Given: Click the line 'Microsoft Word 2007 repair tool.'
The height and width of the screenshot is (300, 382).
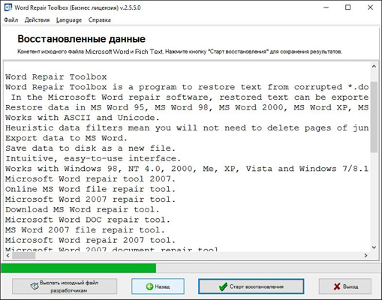Looking at the screenshot, I should click(x=90, y=199).
